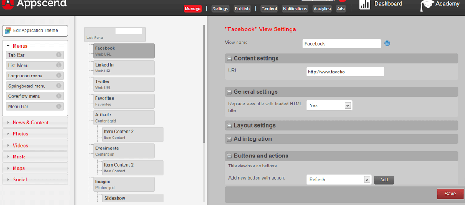Viewport: 465px width, 205px height.
Task: Select Favorites tree node
Action: coord(124,101)
